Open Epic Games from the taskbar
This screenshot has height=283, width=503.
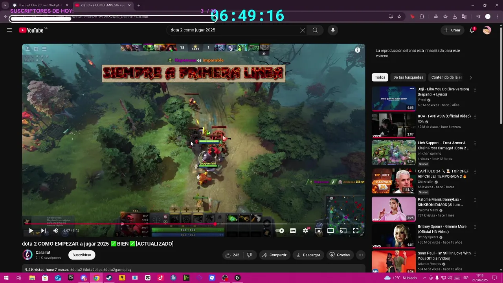coord(71,278)
